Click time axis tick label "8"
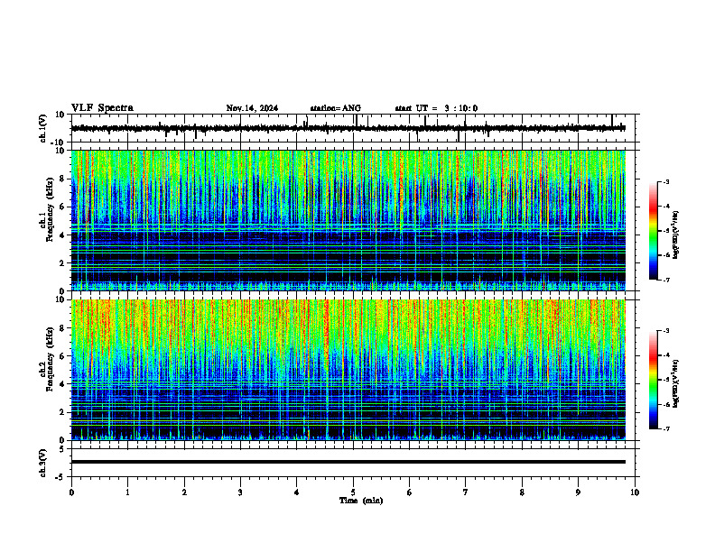This screenshot has width=715, height=552. pyautogui.click(x=522, y=492)
